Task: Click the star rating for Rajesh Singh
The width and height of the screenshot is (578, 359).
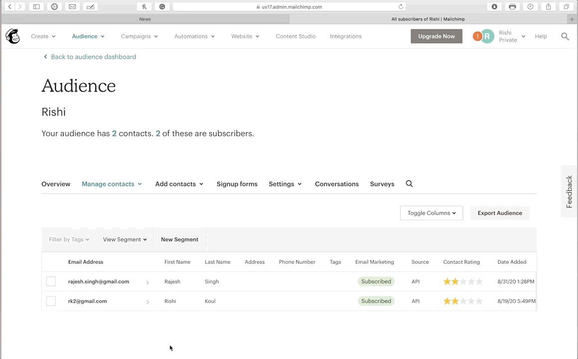Action: coord(462,282)
